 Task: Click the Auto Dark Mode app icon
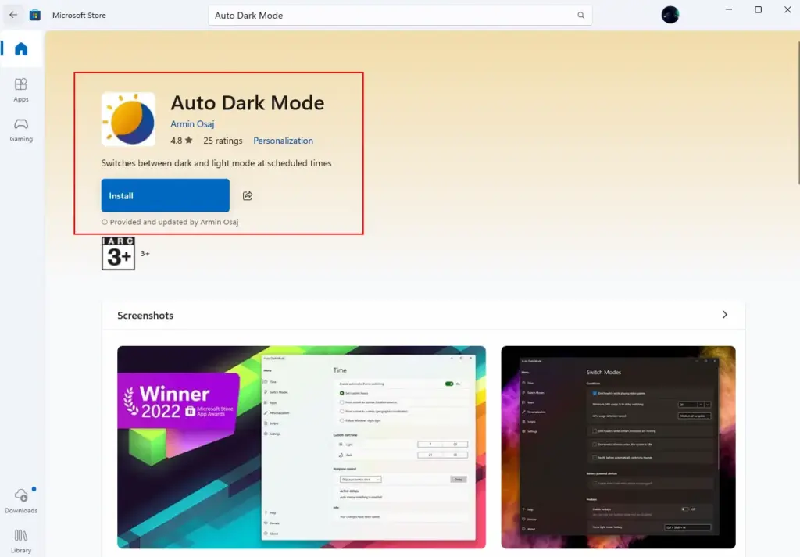tap(129, 119)
